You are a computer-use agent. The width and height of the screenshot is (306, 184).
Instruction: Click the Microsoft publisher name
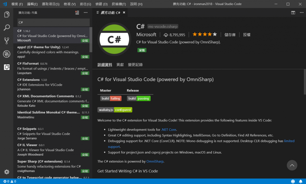[146, 35]
